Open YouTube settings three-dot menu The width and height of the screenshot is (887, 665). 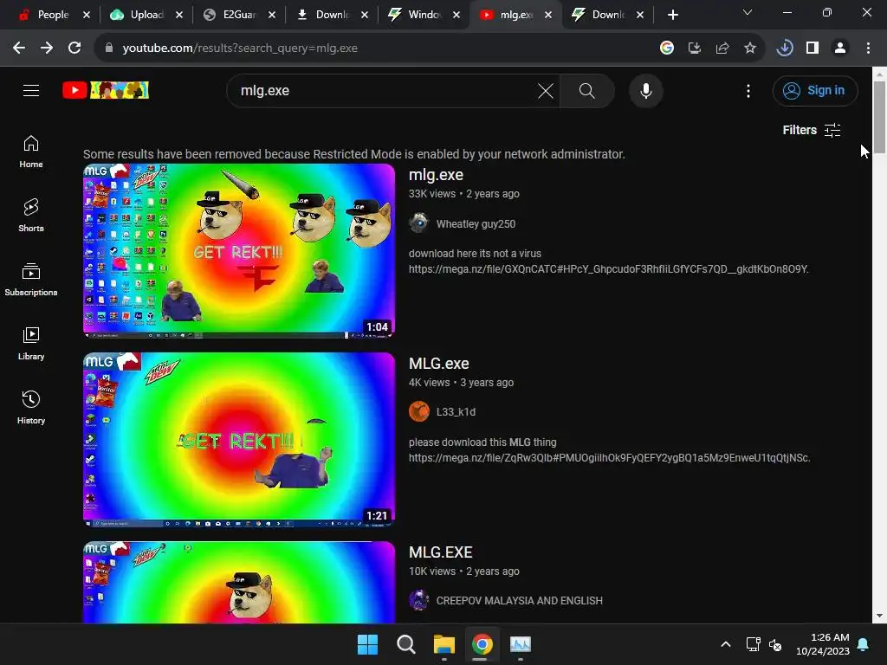(748, 90)
